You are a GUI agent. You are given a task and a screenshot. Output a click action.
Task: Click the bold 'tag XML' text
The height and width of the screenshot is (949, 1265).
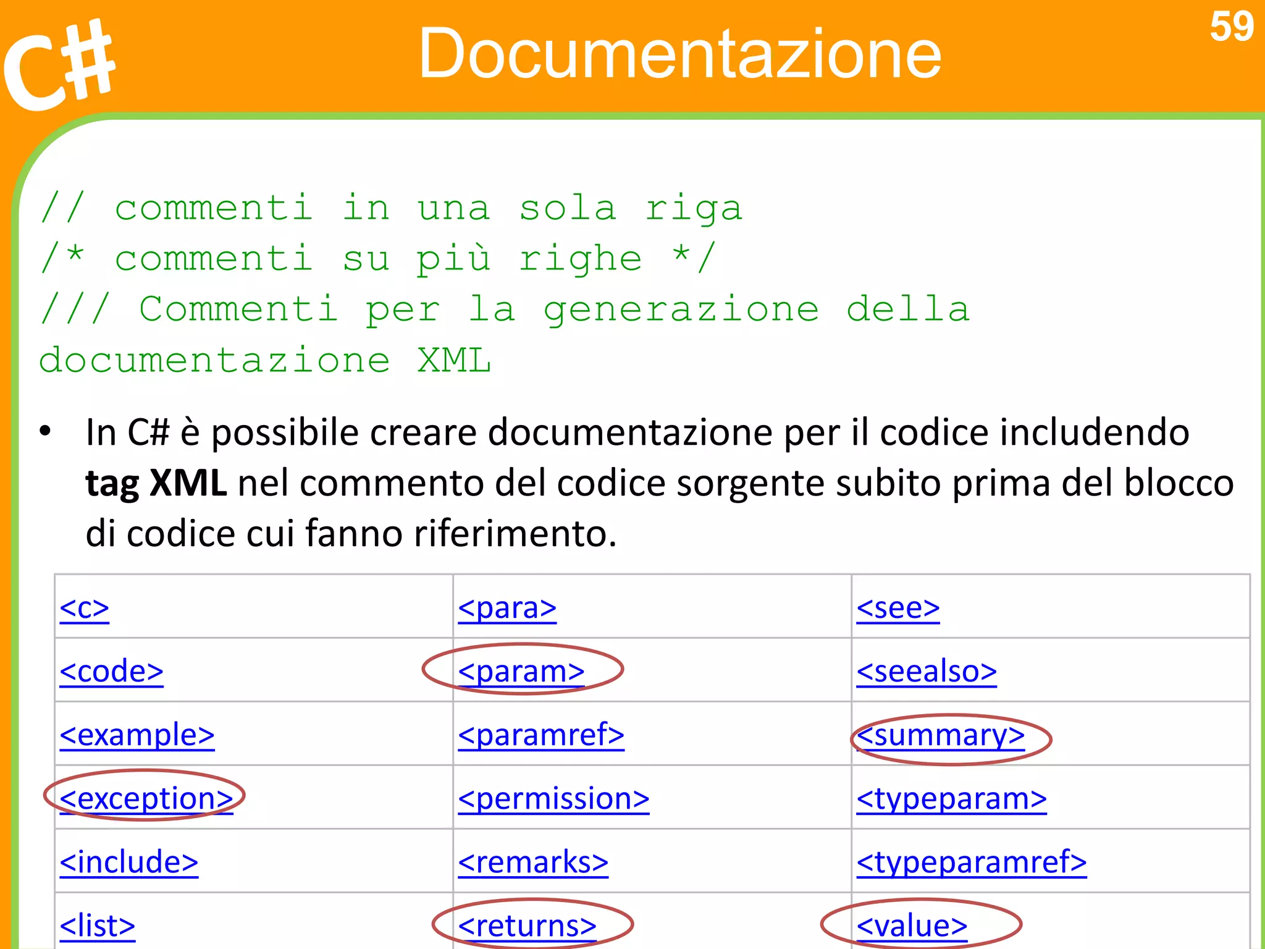click(x=156, y=483)
